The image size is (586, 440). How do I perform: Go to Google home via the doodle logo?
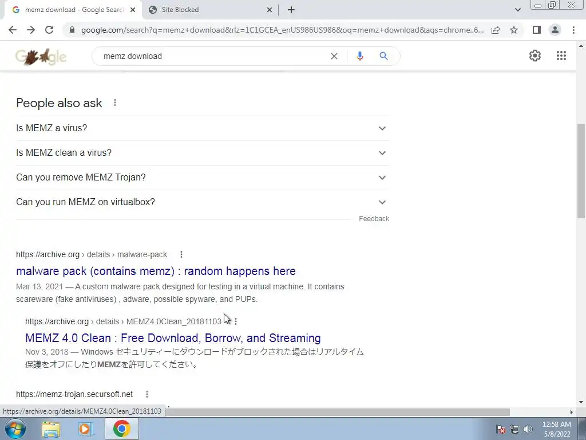[x=41, y=57]
